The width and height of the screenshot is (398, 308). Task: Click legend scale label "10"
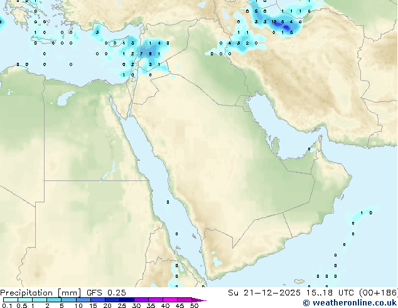click(x=78, y=305)
